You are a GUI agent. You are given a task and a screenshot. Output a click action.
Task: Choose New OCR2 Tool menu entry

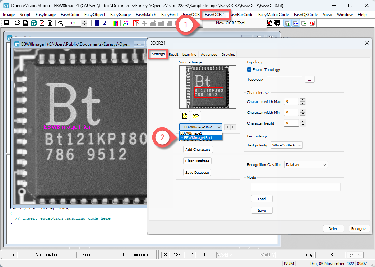click(231, 23)
